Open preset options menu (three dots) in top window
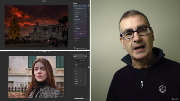The image size is (180, 101). [86, 48]
